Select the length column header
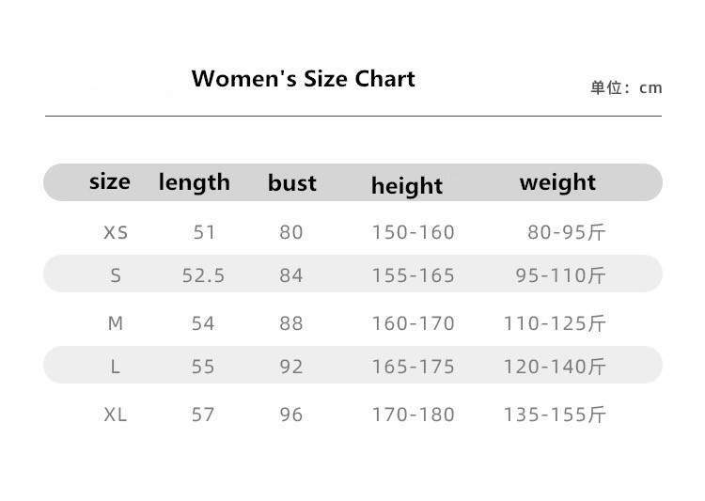705x501 pixels. (x=194, y=182)
